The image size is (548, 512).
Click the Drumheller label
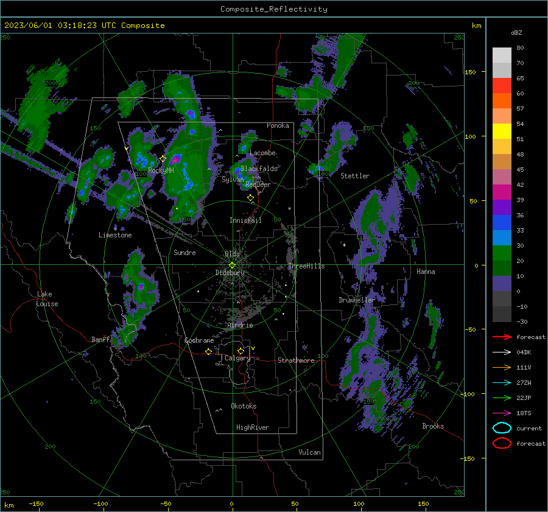tap(356, 300)
